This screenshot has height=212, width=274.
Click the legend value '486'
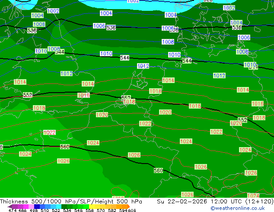pyautogui.click(x=22, y=210)
